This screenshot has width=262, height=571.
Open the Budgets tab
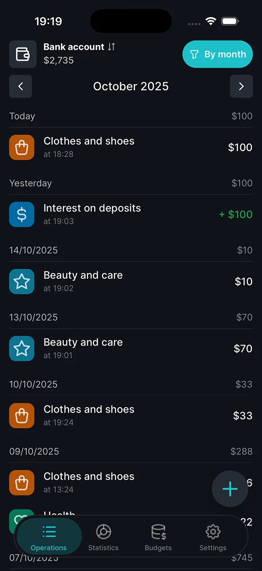[158, 538]
